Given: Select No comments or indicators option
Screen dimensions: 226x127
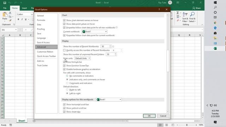Looking at the screenshot, I should click(x=67, y=76).
